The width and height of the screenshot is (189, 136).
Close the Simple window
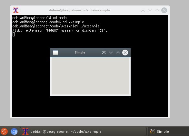point(125,53)
